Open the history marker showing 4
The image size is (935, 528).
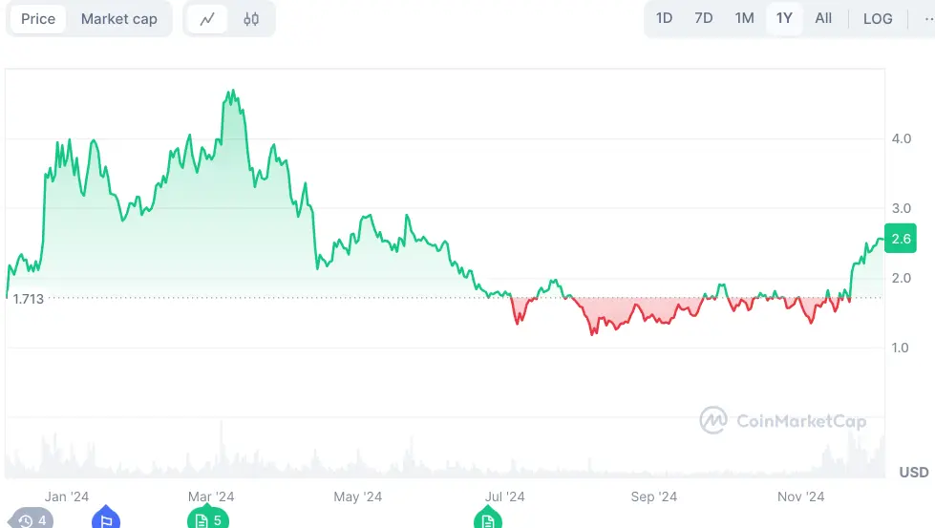(32, 519)
